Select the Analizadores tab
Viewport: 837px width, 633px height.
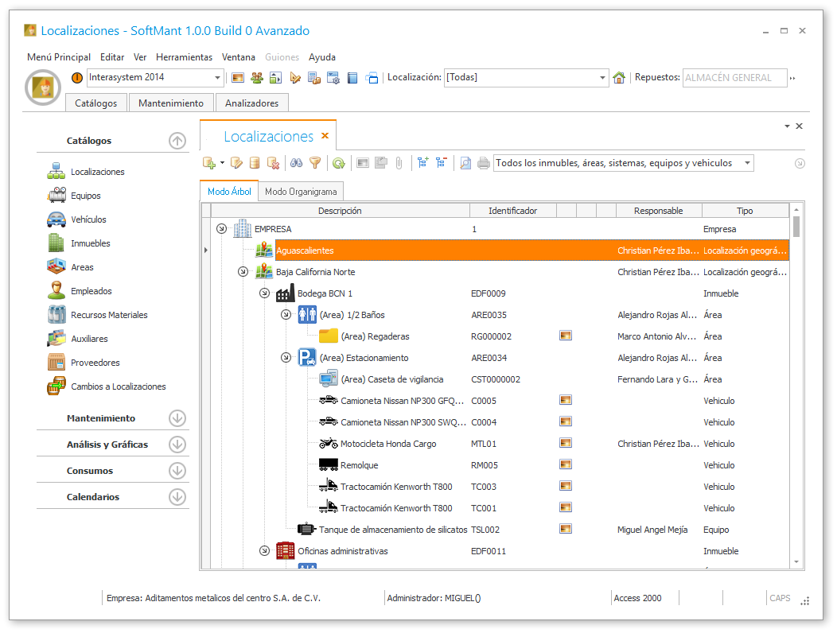pos(251,103)
